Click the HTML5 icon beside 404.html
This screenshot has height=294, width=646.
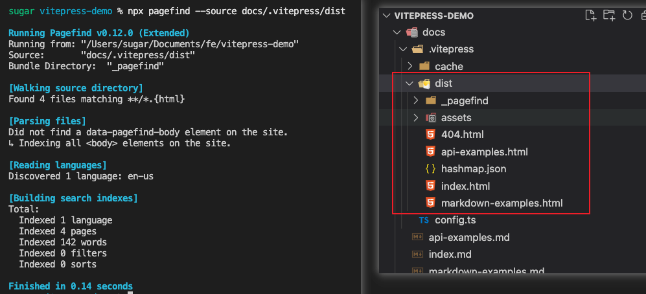(x=430, y=135)
